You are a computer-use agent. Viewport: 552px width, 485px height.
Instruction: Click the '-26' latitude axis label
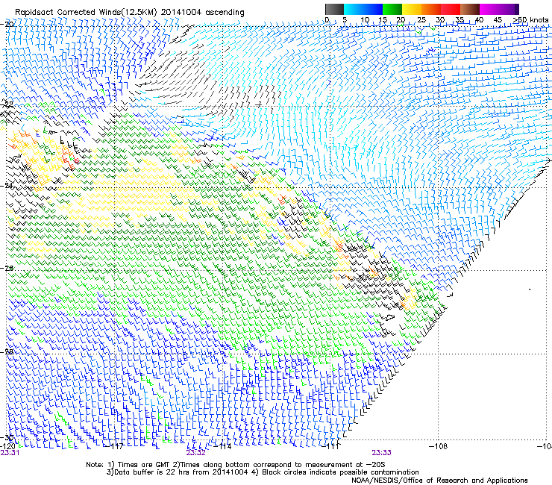point(7,269)
